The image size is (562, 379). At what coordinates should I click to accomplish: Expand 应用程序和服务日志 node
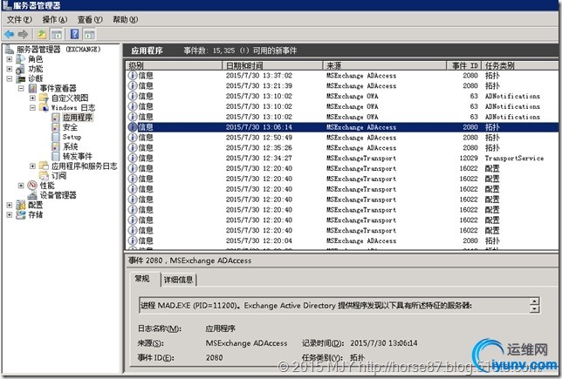32,166
